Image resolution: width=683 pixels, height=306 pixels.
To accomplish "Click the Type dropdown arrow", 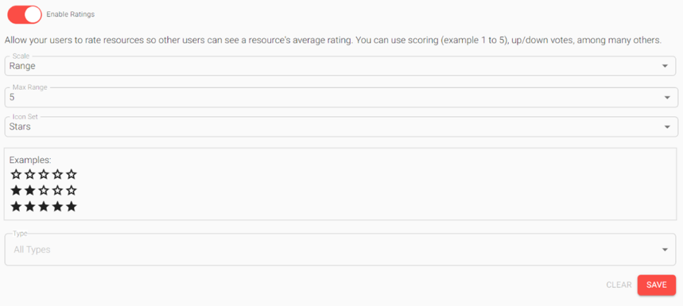I will [665, 249].
